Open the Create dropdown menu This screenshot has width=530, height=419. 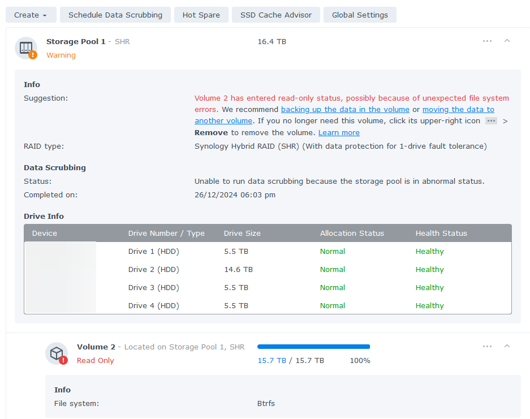click(x=31, y=15)
